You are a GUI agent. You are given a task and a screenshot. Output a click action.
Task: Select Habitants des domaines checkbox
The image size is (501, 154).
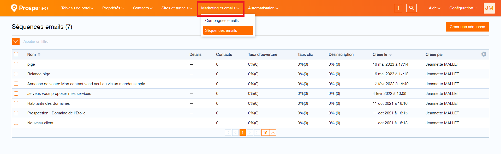click(x=16, y=103)
